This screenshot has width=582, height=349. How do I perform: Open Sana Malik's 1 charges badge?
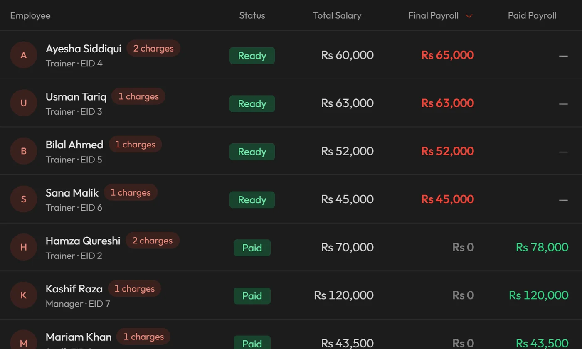(x=131, y=192)
